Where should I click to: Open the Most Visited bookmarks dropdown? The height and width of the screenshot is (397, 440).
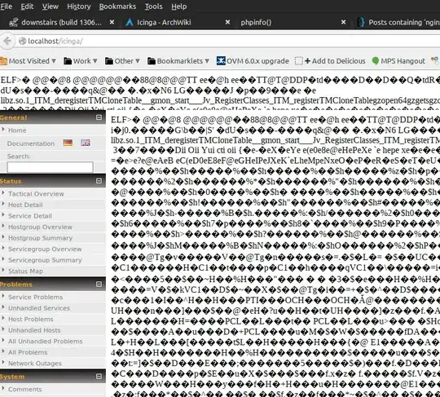pos(28,61)
